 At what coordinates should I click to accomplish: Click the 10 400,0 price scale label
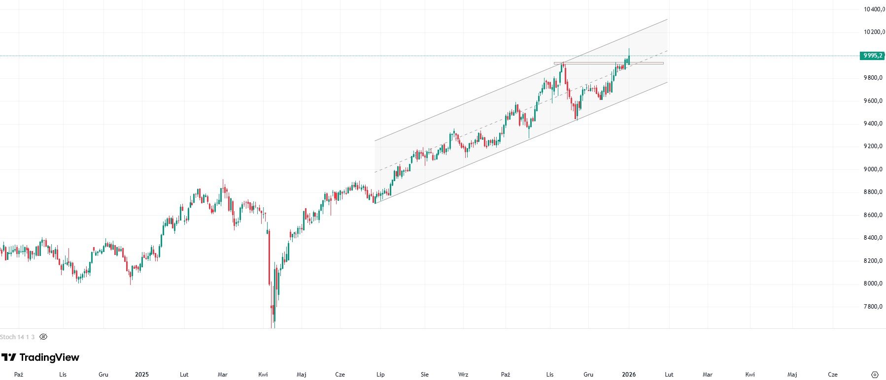tap(874, 9)
